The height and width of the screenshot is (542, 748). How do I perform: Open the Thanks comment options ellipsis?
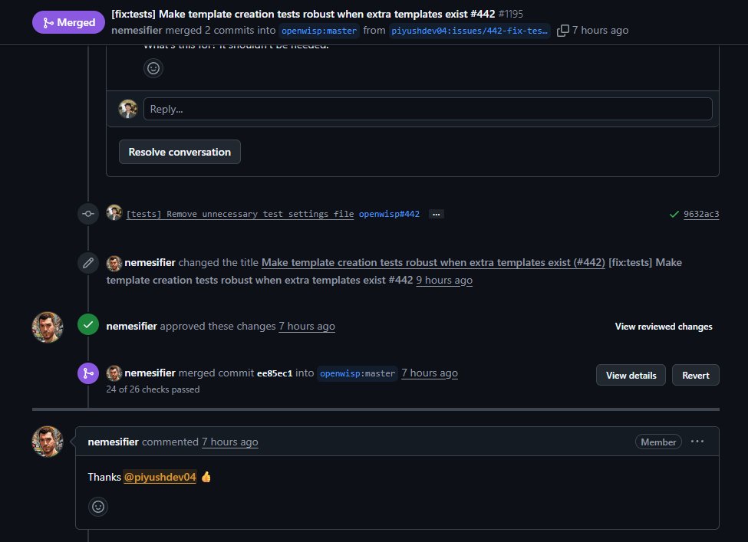(x=697, y=442)
